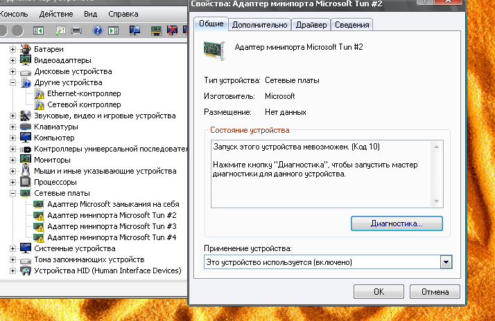Switch to the Общие tab
This screenshot has width=495, height=321.
pos(211,24)
